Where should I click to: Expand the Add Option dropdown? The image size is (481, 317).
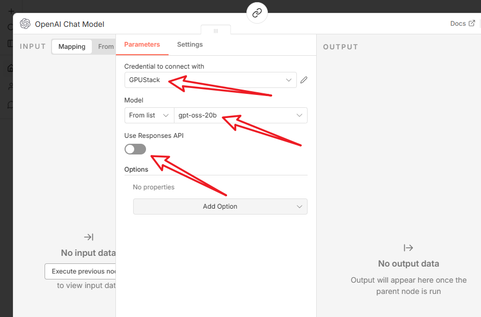220,207
